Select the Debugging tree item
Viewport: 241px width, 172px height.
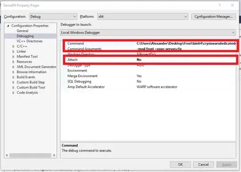pos(25,36)
